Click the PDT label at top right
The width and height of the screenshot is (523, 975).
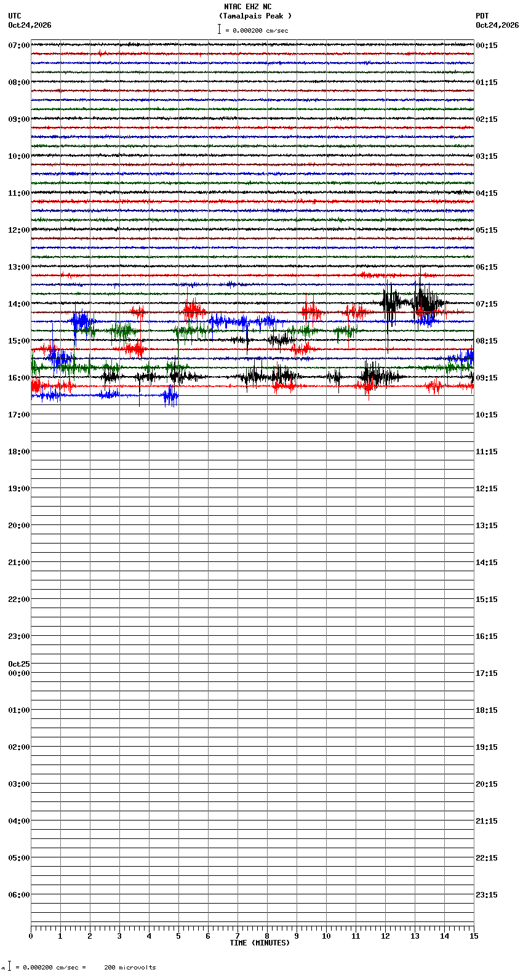(x=482, y=16)
